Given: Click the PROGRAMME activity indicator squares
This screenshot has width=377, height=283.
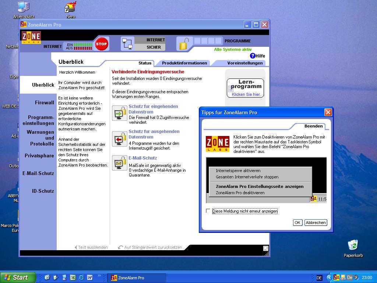Looking at the screenshot, I should click(208, 41).
